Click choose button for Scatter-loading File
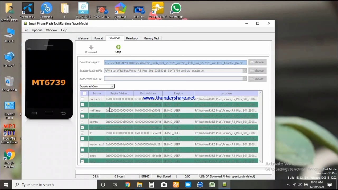 (x=257, y=71)
